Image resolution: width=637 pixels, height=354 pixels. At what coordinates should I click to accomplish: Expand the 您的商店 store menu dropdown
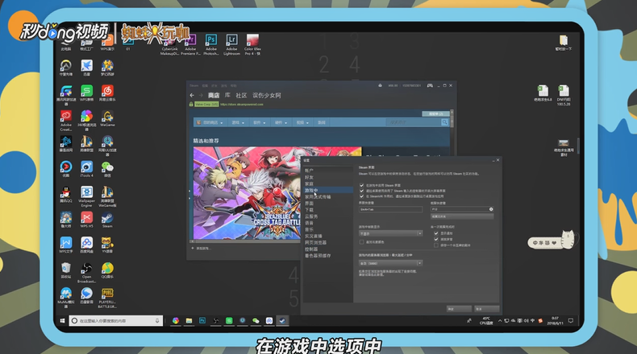click(210, 122)
